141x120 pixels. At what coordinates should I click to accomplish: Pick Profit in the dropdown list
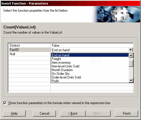coord(90,81)
